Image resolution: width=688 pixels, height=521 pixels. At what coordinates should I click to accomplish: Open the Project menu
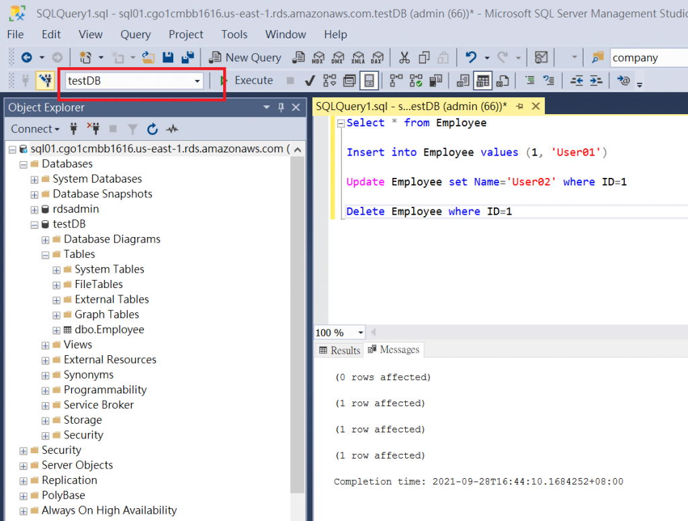tap(186, 34)
